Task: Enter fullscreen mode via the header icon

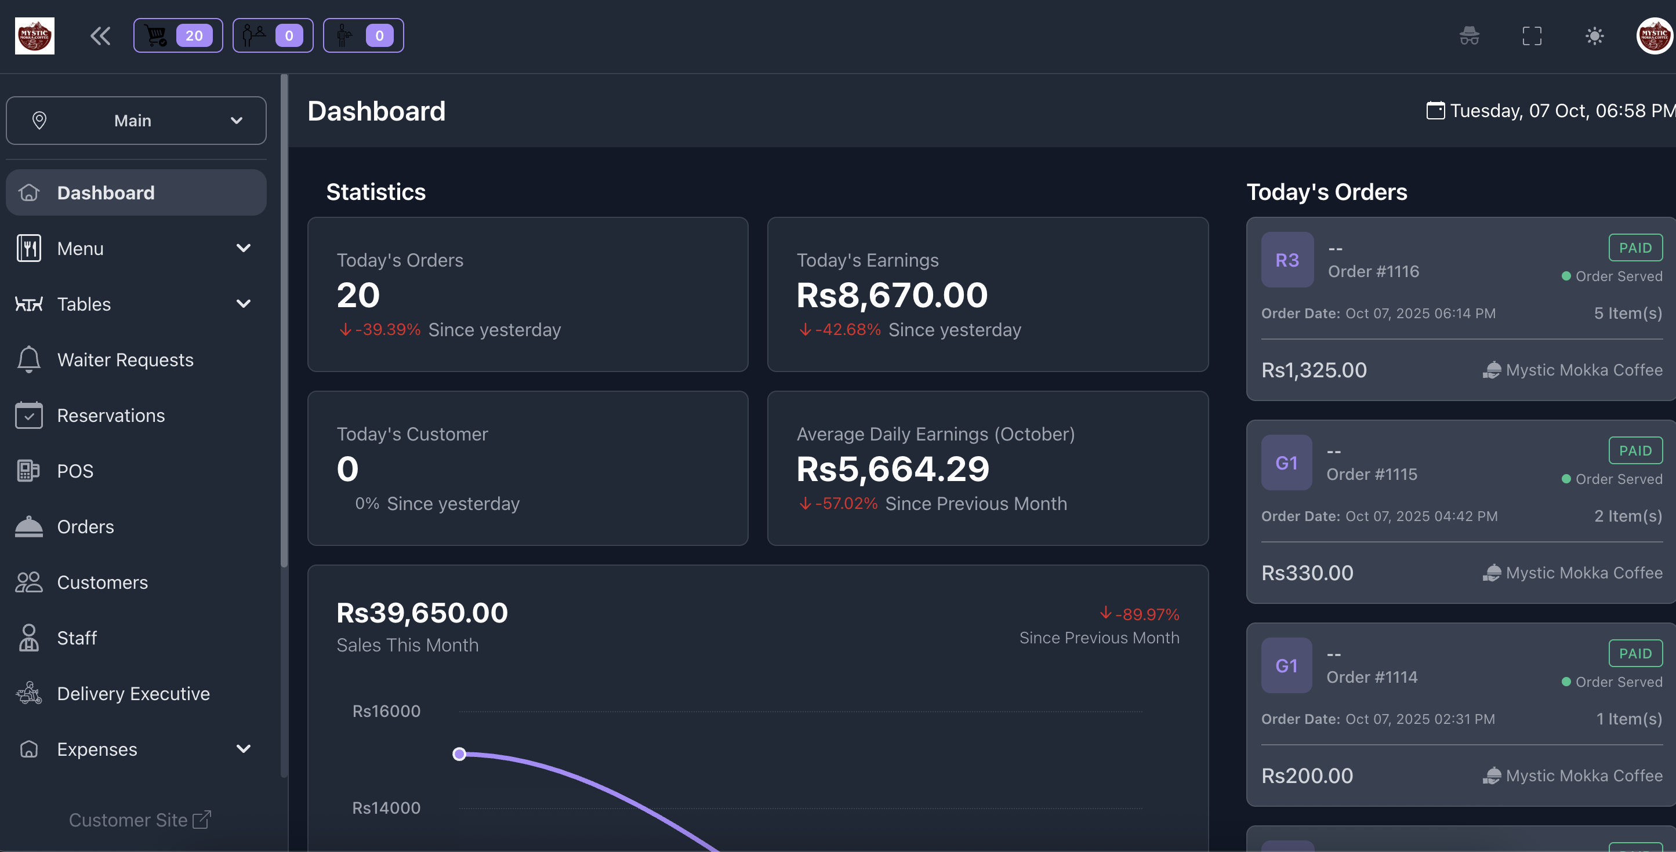Action: (x=1532, y=36)
